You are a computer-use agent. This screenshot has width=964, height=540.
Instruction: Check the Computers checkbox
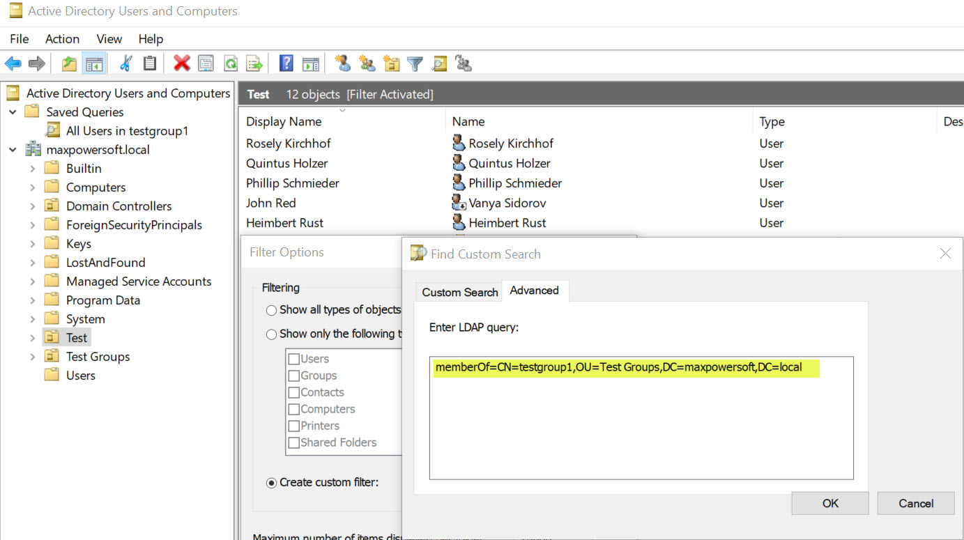click(294, 409)
